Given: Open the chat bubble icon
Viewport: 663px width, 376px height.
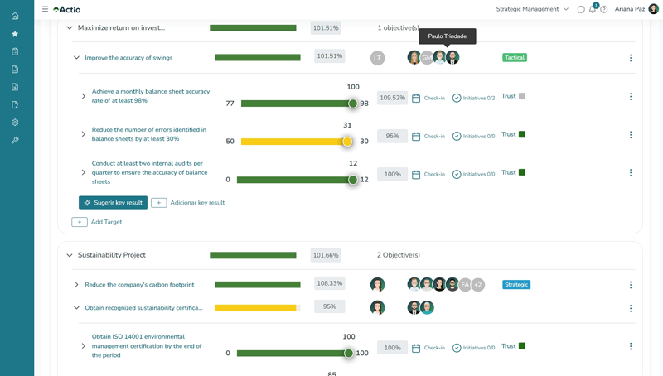Looking at the screenshot, I should tap(581, 9).
